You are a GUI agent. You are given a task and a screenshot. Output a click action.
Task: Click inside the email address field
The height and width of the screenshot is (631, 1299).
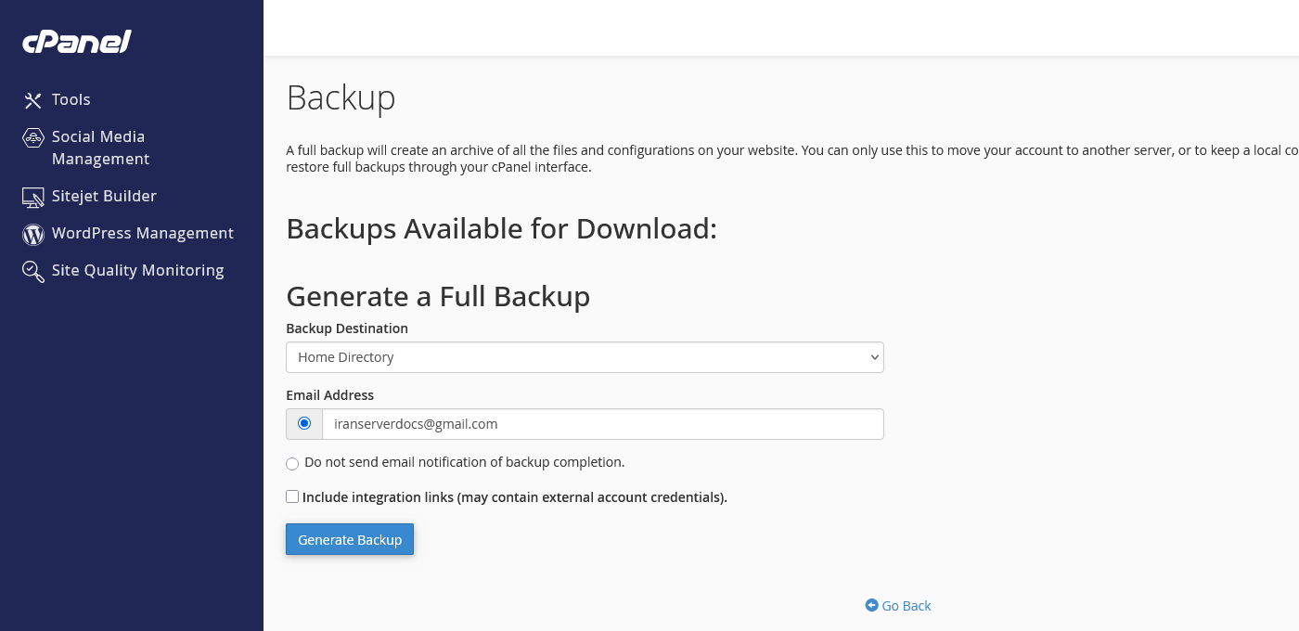coord(603,423)
